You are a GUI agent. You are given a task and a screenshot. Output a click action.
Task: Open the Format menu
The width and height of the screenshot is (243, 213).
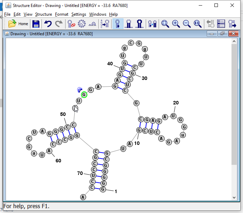[x=61, y=14]
